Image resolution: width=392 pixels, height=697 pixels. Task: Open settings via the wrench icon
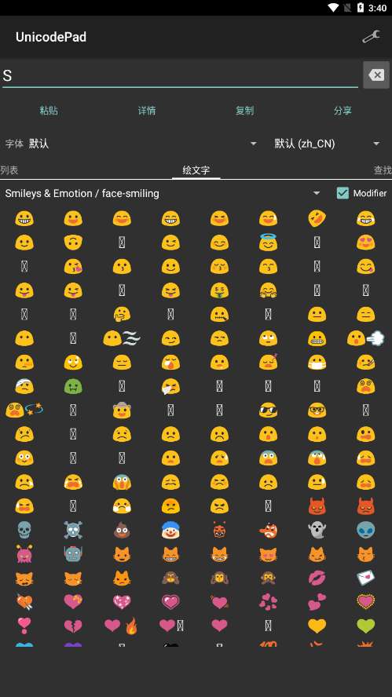(x=371, y=37)
